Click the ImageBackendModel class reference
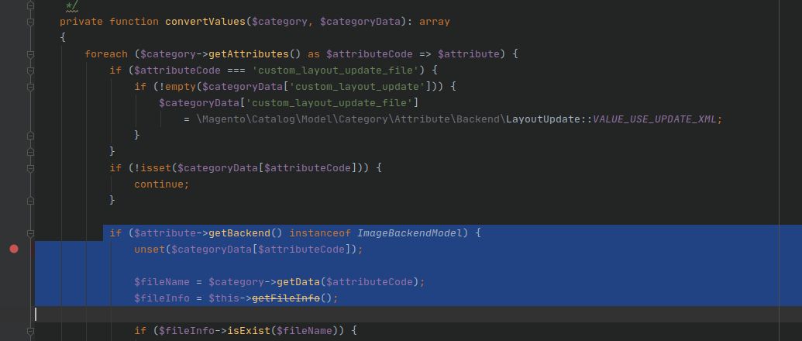The width and height of the screenshot is (802, 341). pyautogui.click(x=409, y=233)
